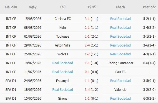Select Pau FC away team
The image size is (158, 103).
[x=120, y=72]
